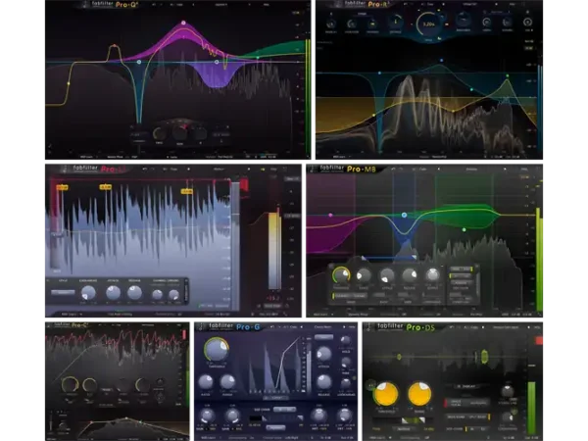Open the Help menu in Pro-L
The image size is (588, 441).
pyautogui.click(x=273, y=170)
